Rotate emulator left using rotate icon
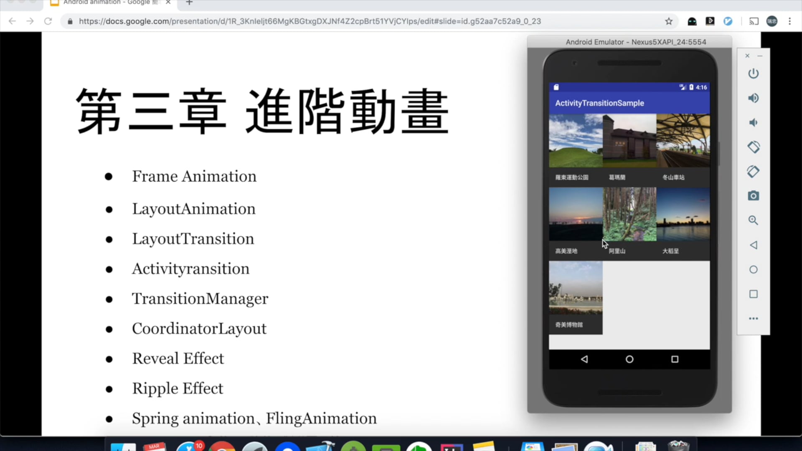The width and height of the screenshot is (802, 451). tap(753, 147)
